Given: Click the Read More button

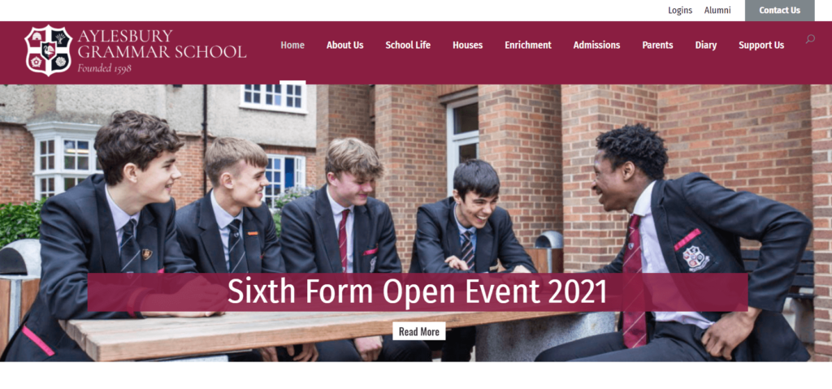Looking at the screenshot, I should click(x=419, y=331).
